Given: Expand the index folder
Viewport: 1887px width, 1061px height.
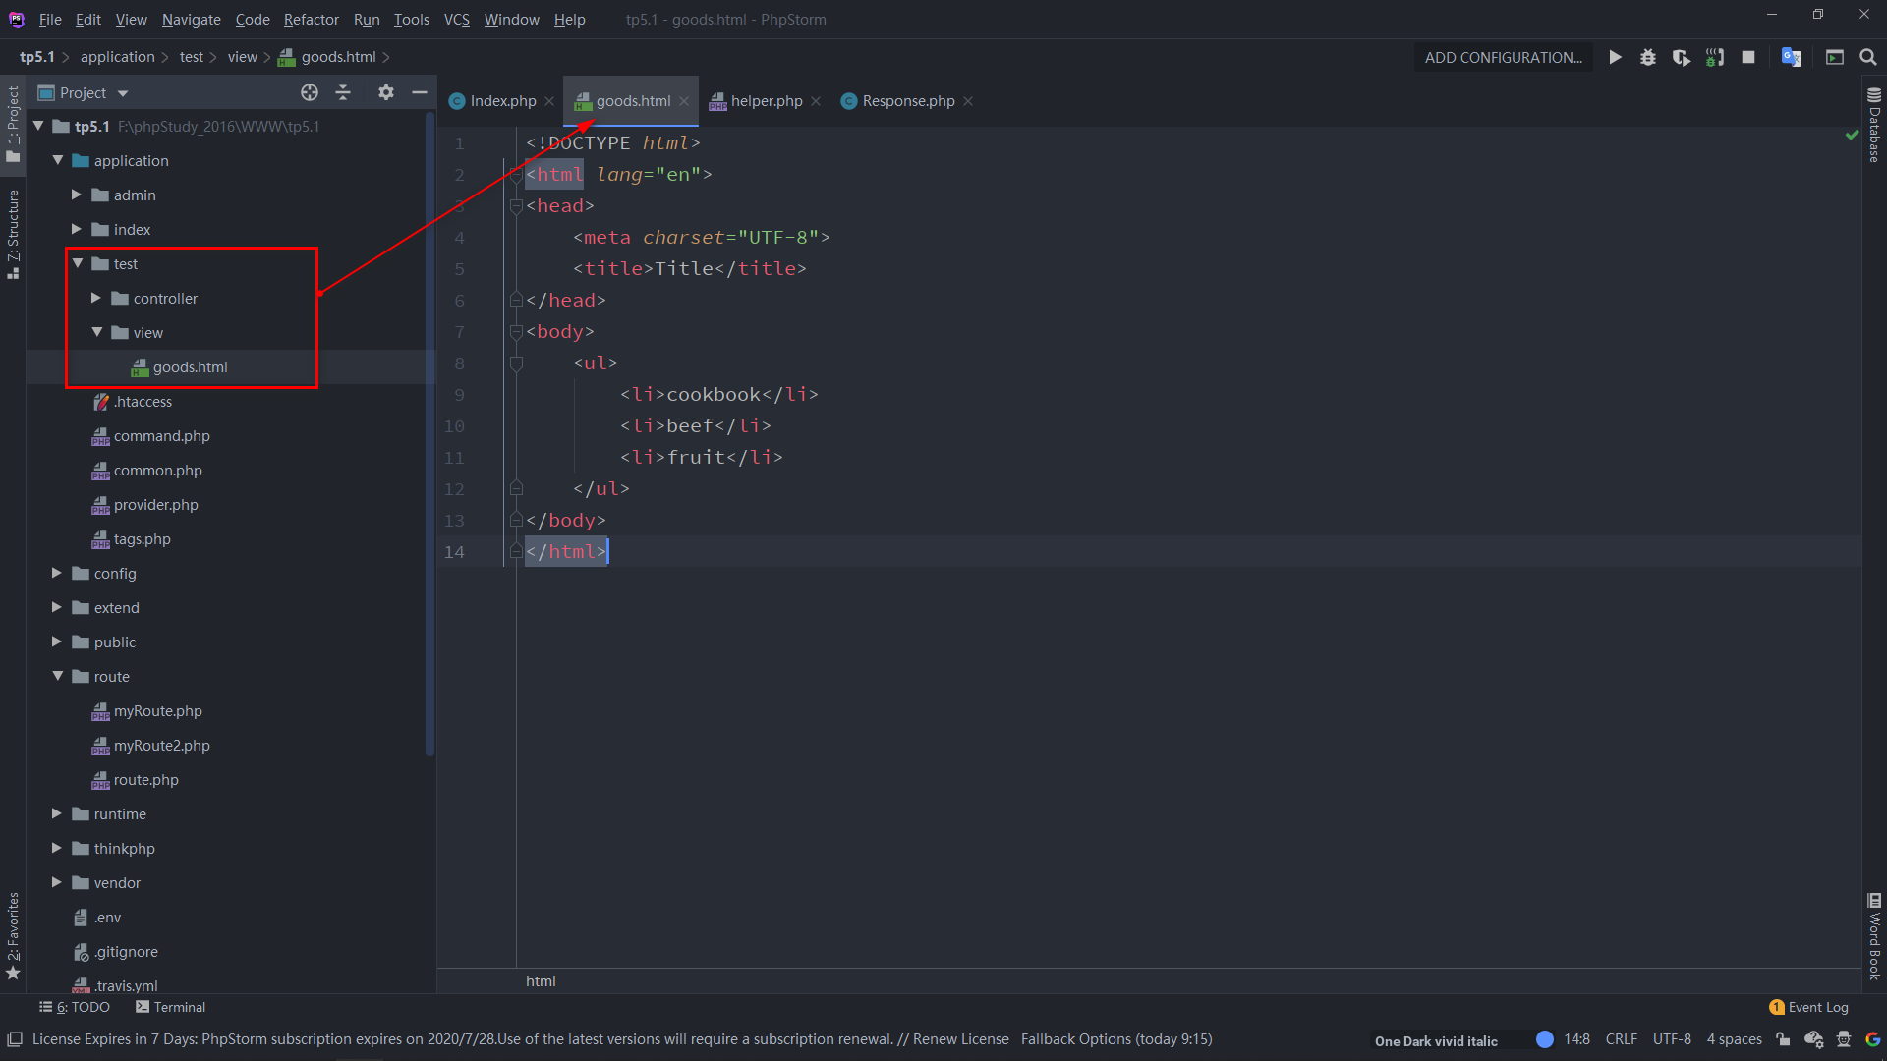Looking at the screenshot, I should click(77, 229).
